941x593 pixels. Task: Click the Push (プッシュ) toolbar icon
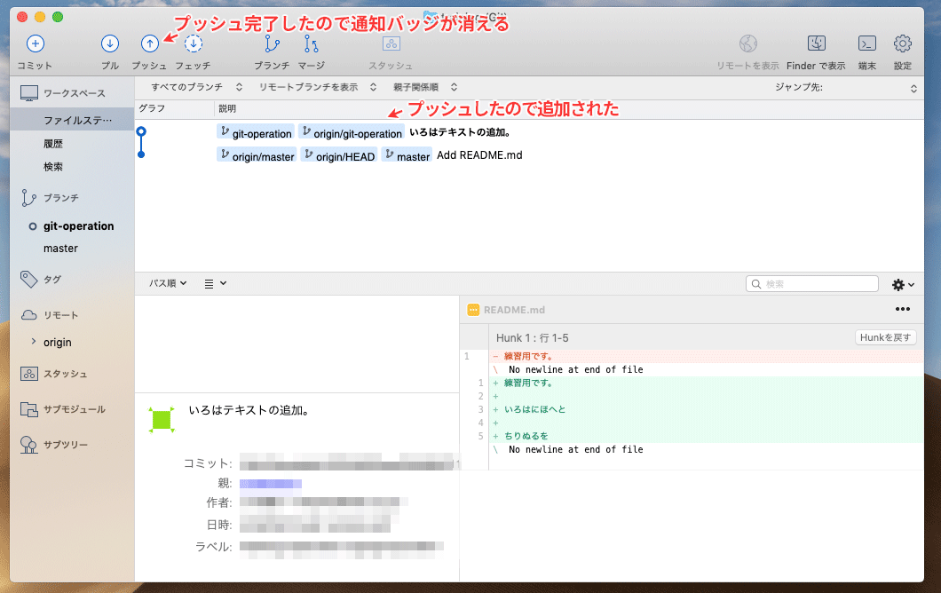pos(149,43)
